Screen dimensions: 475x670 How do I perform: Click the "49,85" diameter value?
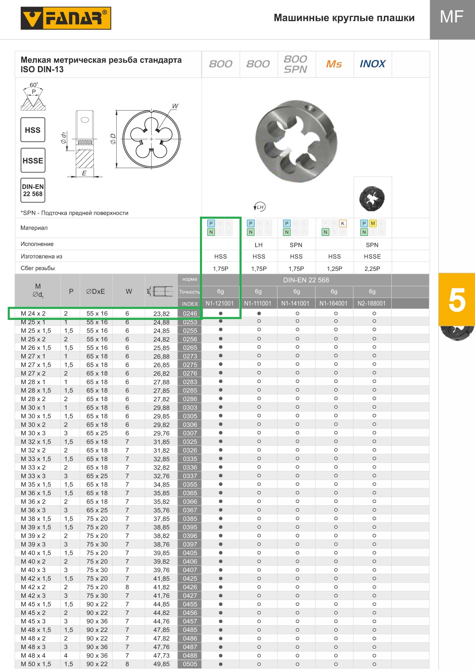pos(162,664)
